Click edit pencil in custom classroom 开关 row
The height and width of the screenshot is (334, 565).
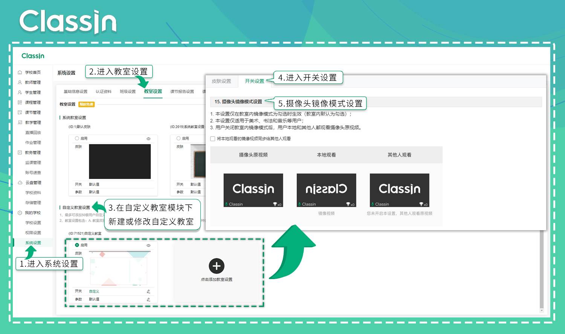[148, 291]
